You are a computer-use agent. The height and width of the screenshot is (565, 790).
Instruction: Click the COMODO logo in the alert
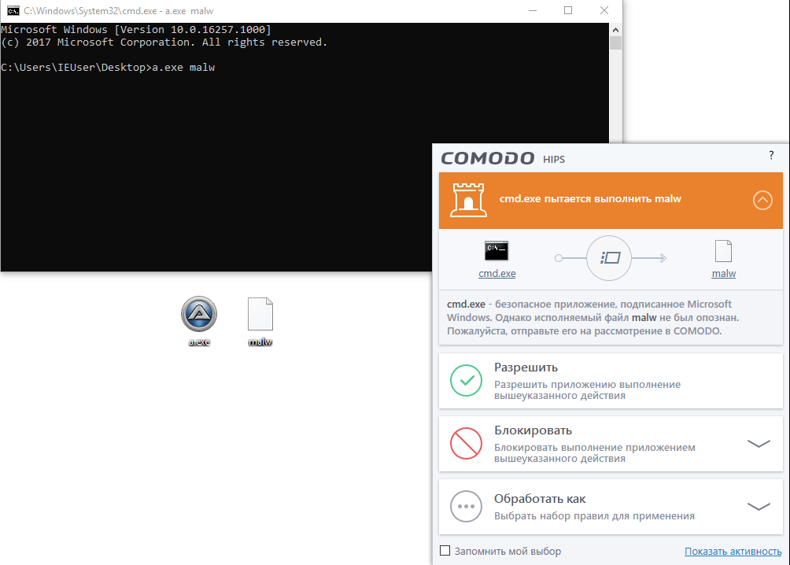[x=488, y=158]
